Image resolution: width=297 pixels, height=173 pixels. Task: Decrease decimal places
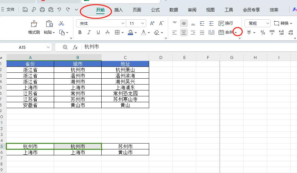tap(290, 32)
